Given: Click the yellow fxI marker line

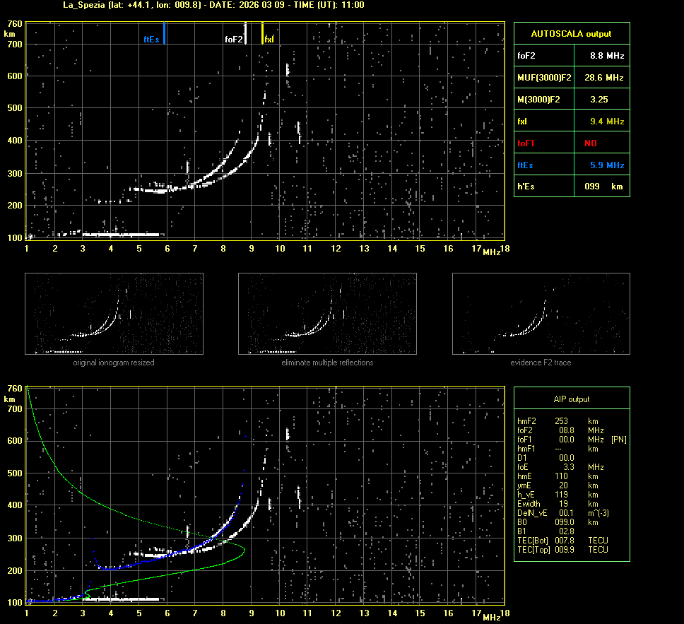Looking at the screenshot, I should click(263, 33).
